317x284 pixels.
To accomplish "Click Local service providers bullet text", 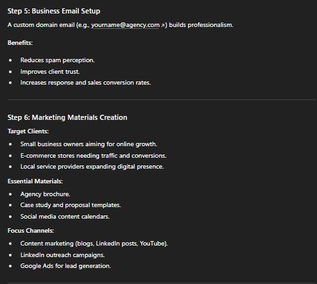I will (x=92, y=167).
